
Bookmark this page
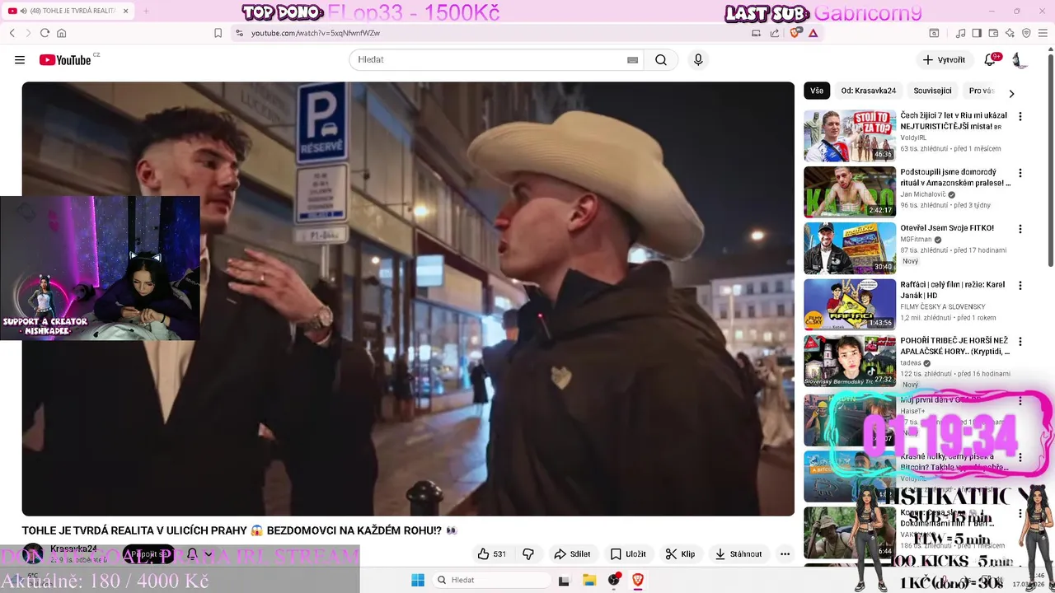pos(218,33)
